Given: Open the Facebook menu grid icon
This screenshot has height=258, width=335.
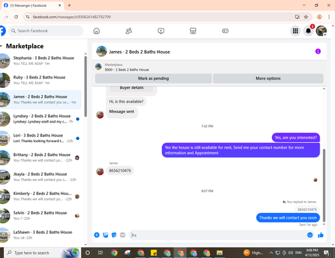Looking at the screenshot, I should pyautogui.click(x=295, y=31).
